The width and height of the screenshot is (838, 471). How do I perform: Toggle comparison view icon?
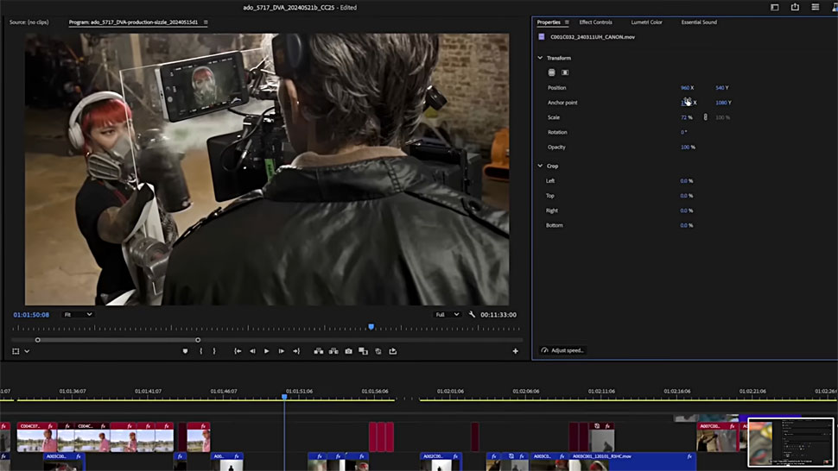(364, 351)
